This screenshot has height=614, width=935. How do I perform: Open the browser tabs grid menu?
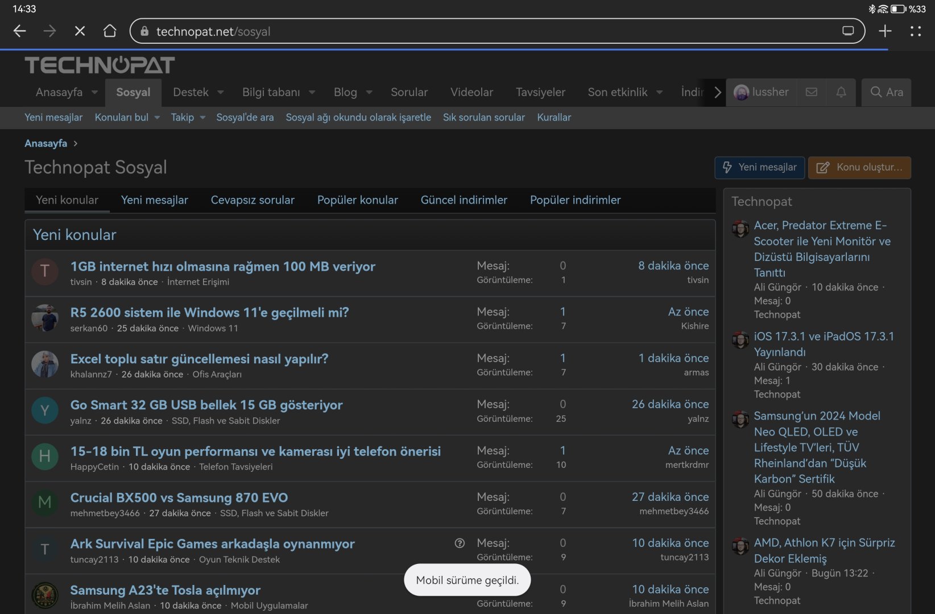[916, 31]
